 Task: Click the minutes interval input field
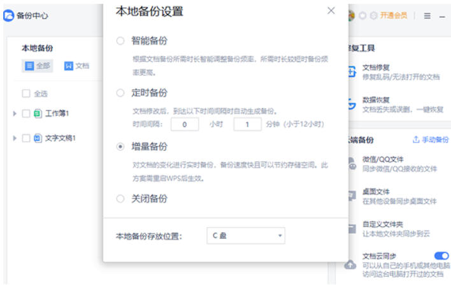point(247,124)
